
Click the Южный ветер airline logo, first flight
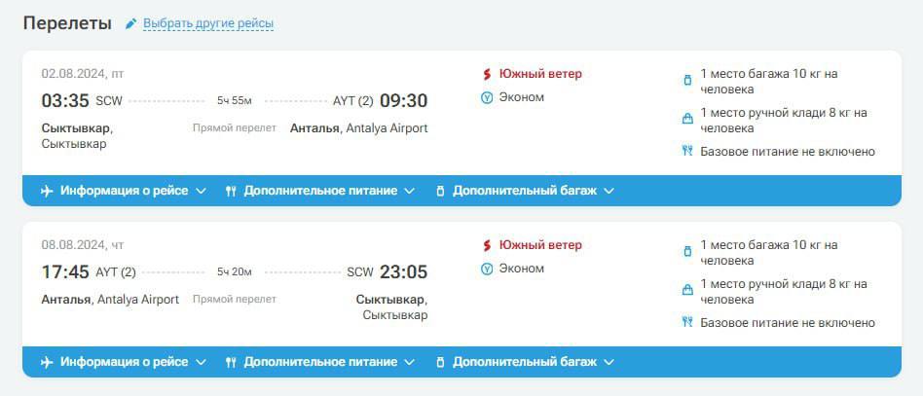coord(487,74)
